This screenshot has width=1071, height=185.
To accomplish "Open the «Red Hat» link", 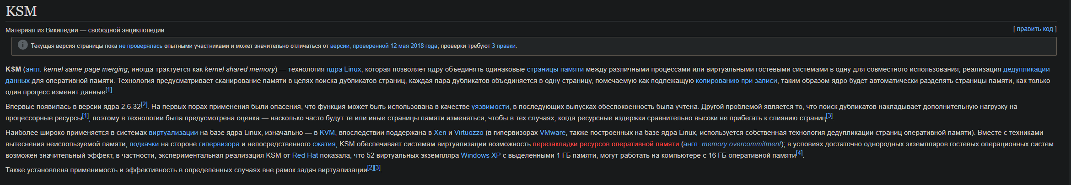I will coord(305,155).
